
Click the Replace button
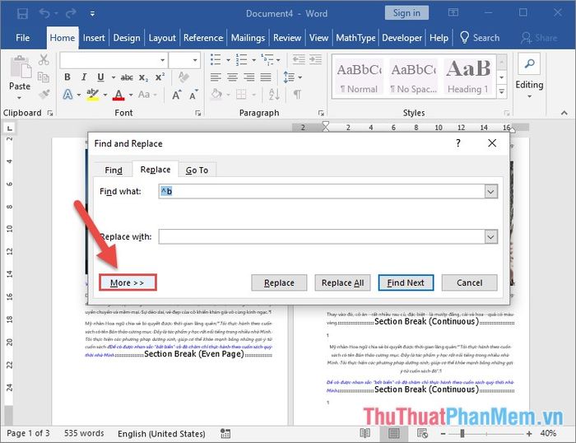[x=279, y=282]
